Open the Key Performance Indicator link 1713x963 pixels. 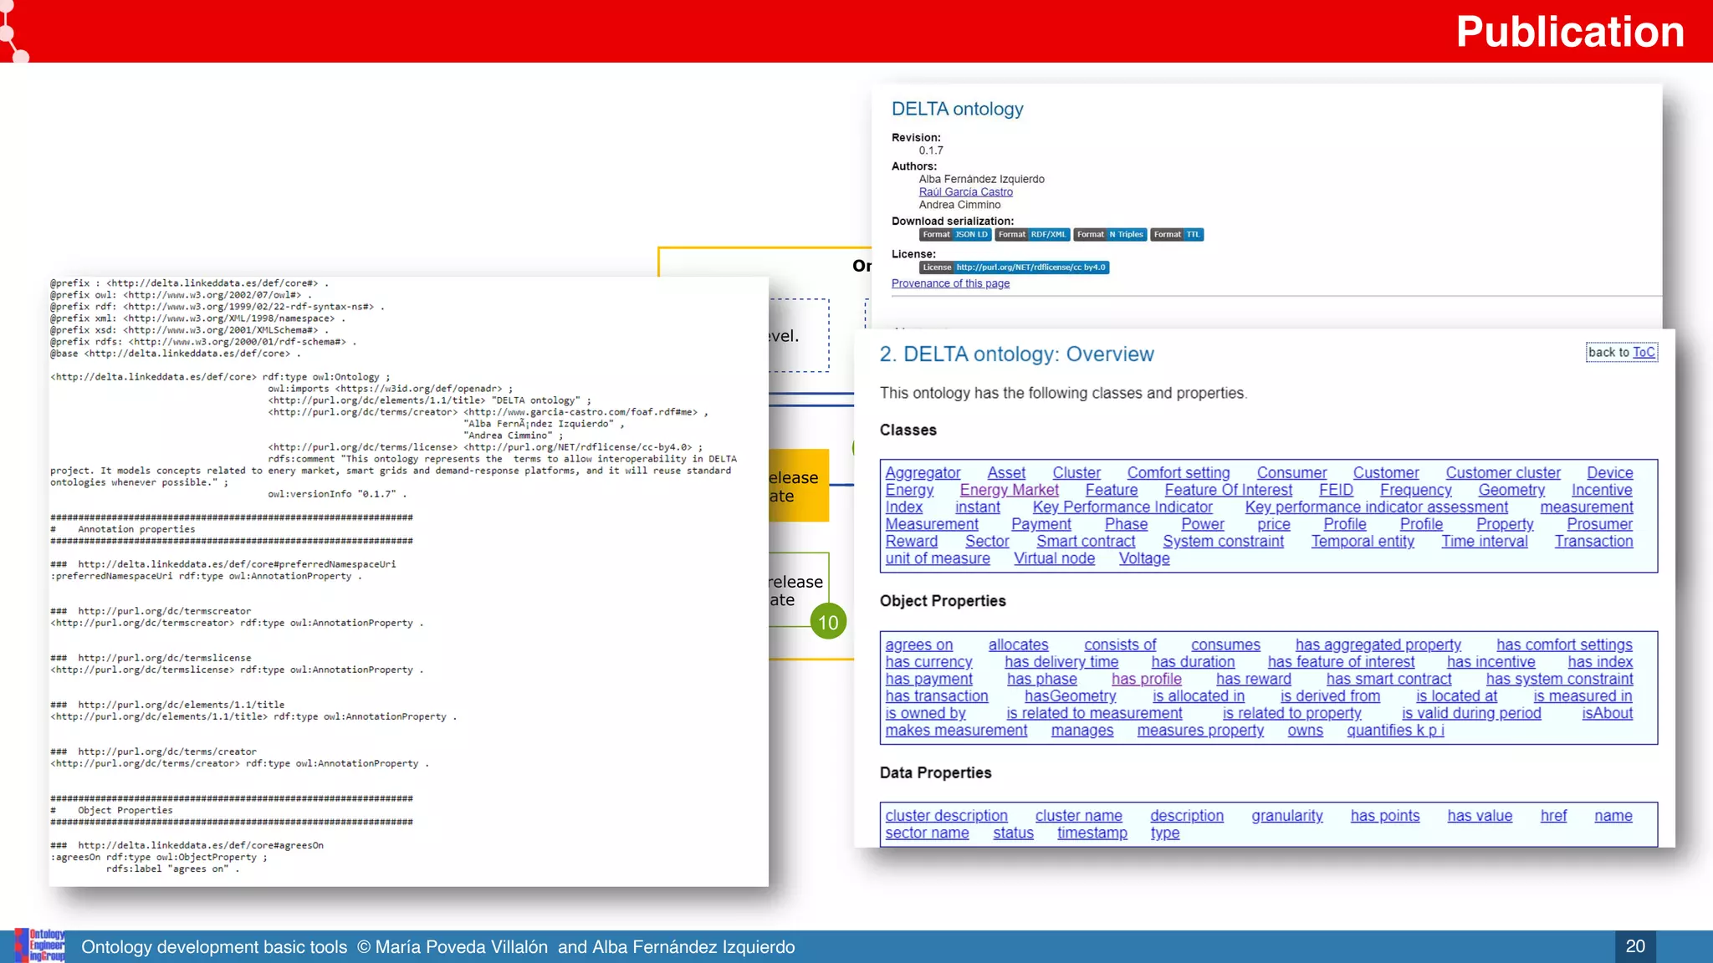tap(1122, 507)
